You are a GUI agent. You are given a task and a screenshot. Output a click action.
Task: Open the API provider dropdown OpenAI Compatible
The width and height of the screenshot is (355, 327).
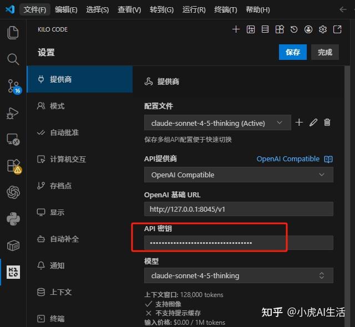tap(239, 175)
